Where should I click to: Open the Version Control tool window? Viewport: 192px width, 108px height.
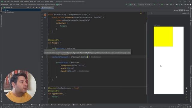(x=8, y=105)
